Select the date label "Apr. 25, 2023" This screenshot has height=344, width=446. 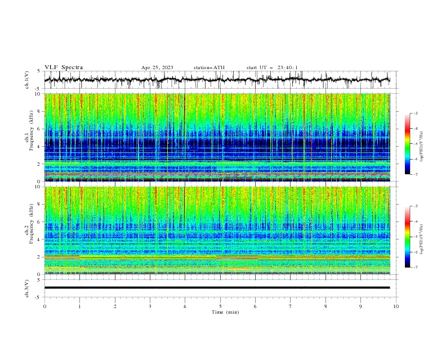(157, 67)
